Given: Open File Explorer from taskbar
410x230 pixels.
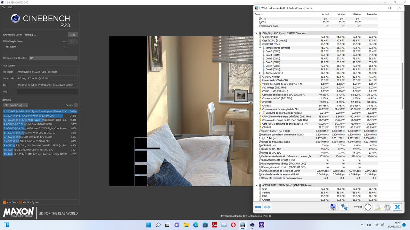Looking at the screenshot, I should 186,225.
